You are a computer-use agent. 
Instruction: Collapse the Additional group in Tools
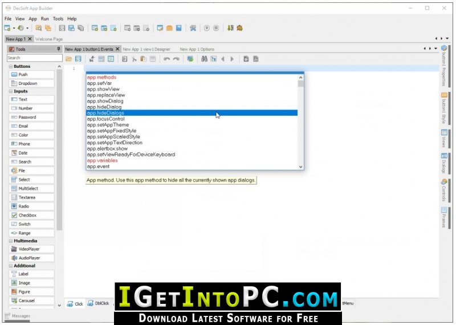(11, 266)
